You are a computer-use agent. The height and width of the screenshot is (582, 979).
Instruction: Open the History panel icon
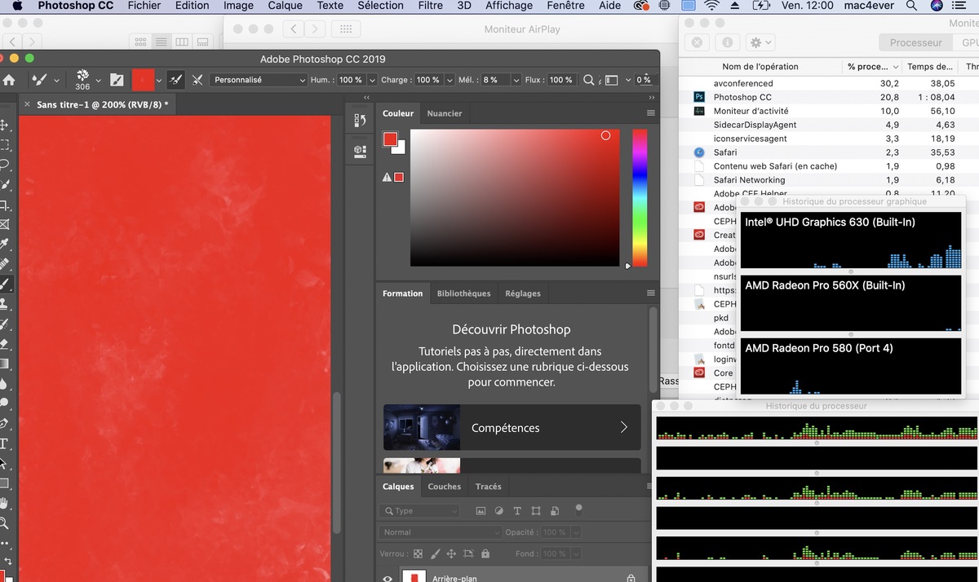[x=360, y=121]
